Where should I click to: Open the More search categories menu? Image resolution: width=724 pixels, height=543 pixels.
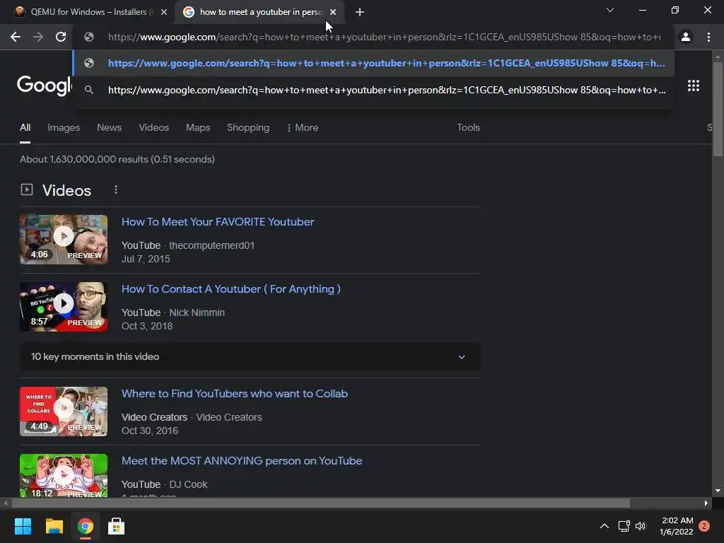point(303,127)
